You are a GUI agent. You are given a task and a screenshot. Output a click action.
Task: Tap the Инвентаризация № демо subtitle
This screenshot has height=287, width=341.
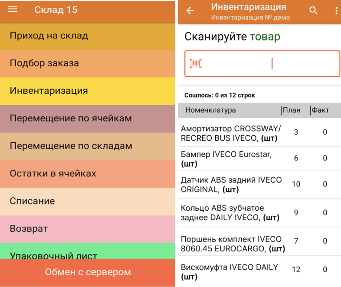click(x=250, y=17)
